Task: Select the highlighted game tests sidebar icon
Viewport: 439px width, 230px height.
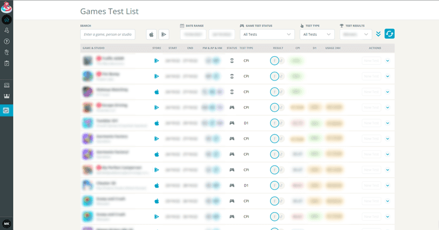Action: [x=6, y=111]
